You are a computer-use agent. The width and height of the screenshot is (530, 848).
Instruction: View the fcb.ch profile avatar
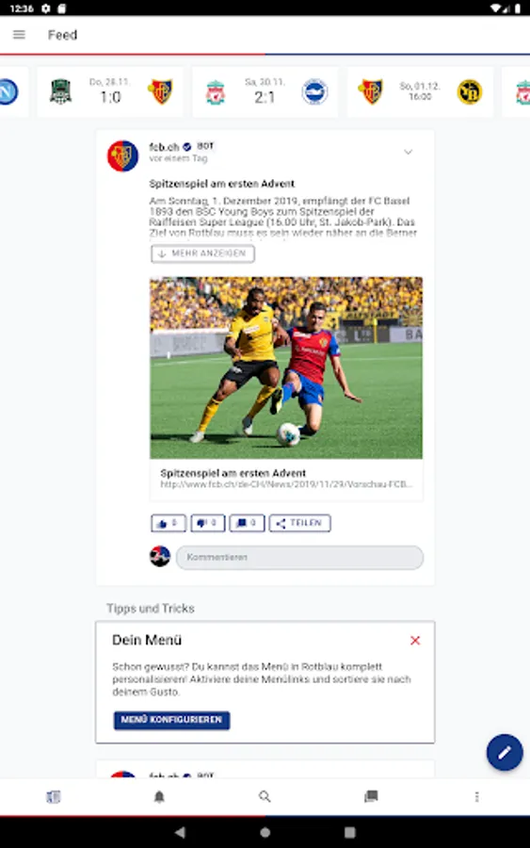click(x=122, y=155)
